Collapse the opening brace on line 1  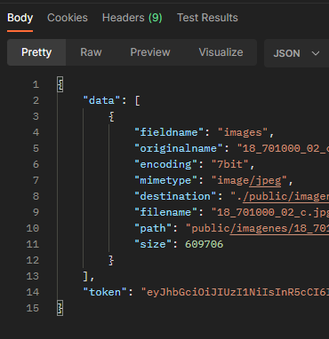pos(60,85)
